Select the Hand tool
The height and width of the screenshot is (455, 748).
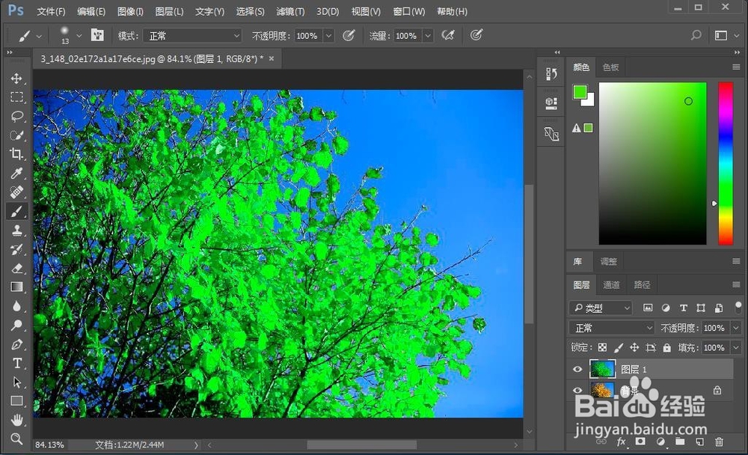pos(16,420)
